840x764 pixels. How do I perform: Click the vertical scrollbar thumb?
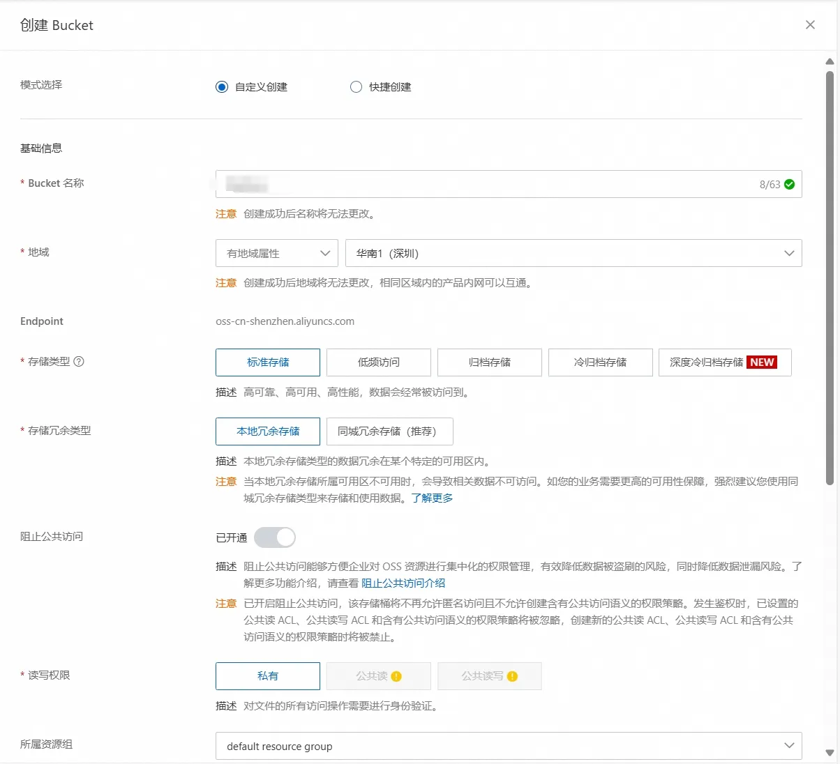coord(830,277)
